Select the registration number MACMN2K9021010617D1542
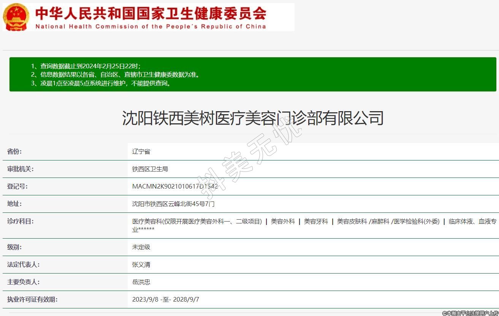Viewport: 499px width, 316px height. tap(175, 186)
